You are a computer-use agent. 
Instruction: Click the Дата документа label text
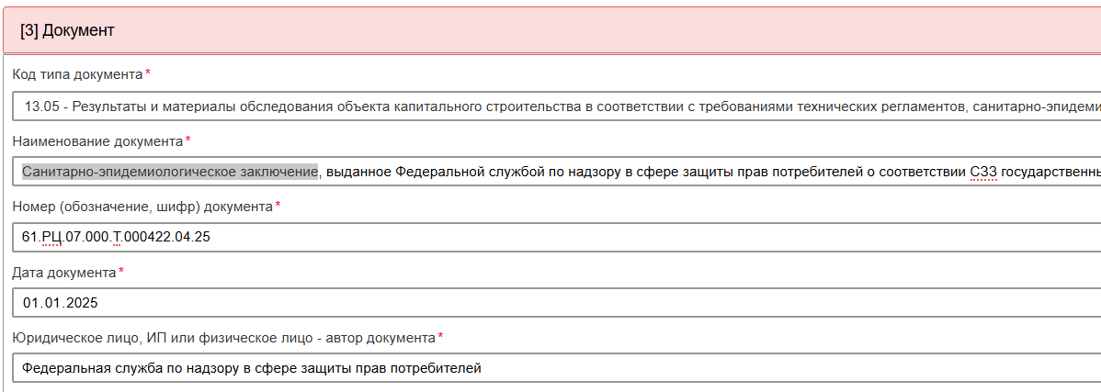point(63,273)
